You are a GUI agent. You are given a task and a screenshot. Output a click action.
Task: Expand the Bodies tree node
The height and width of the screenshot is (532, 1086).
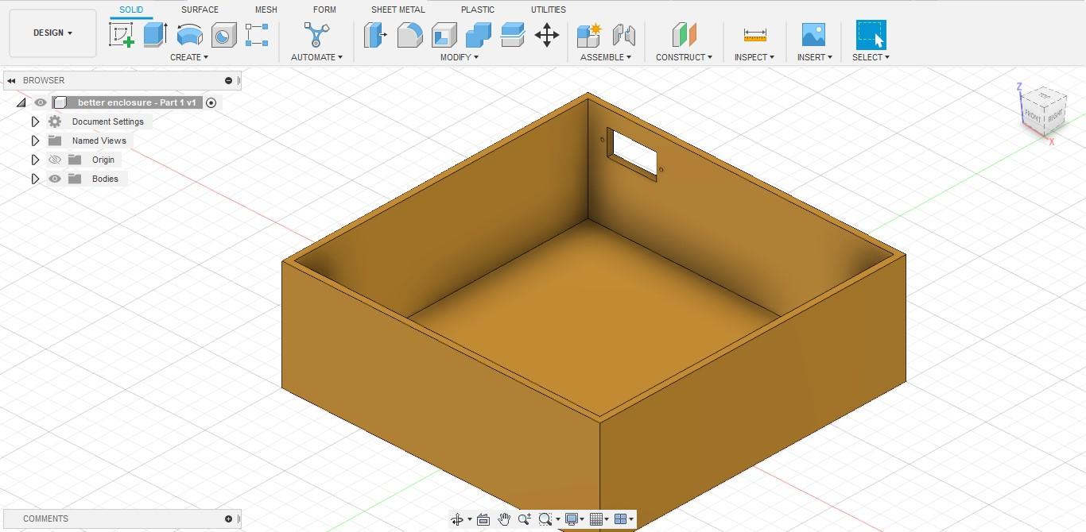coord(35,179)
